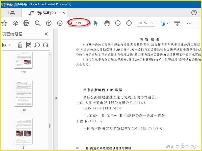Click the keyboard download toolbar icon
This screenshot has height=151, width=202.
(x=177, y=23)
